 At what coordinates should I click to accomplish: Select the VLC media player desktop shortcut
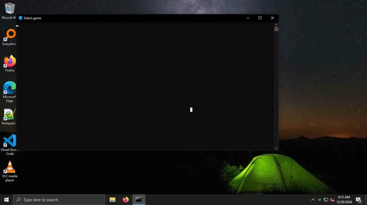(x=10, y=171)
